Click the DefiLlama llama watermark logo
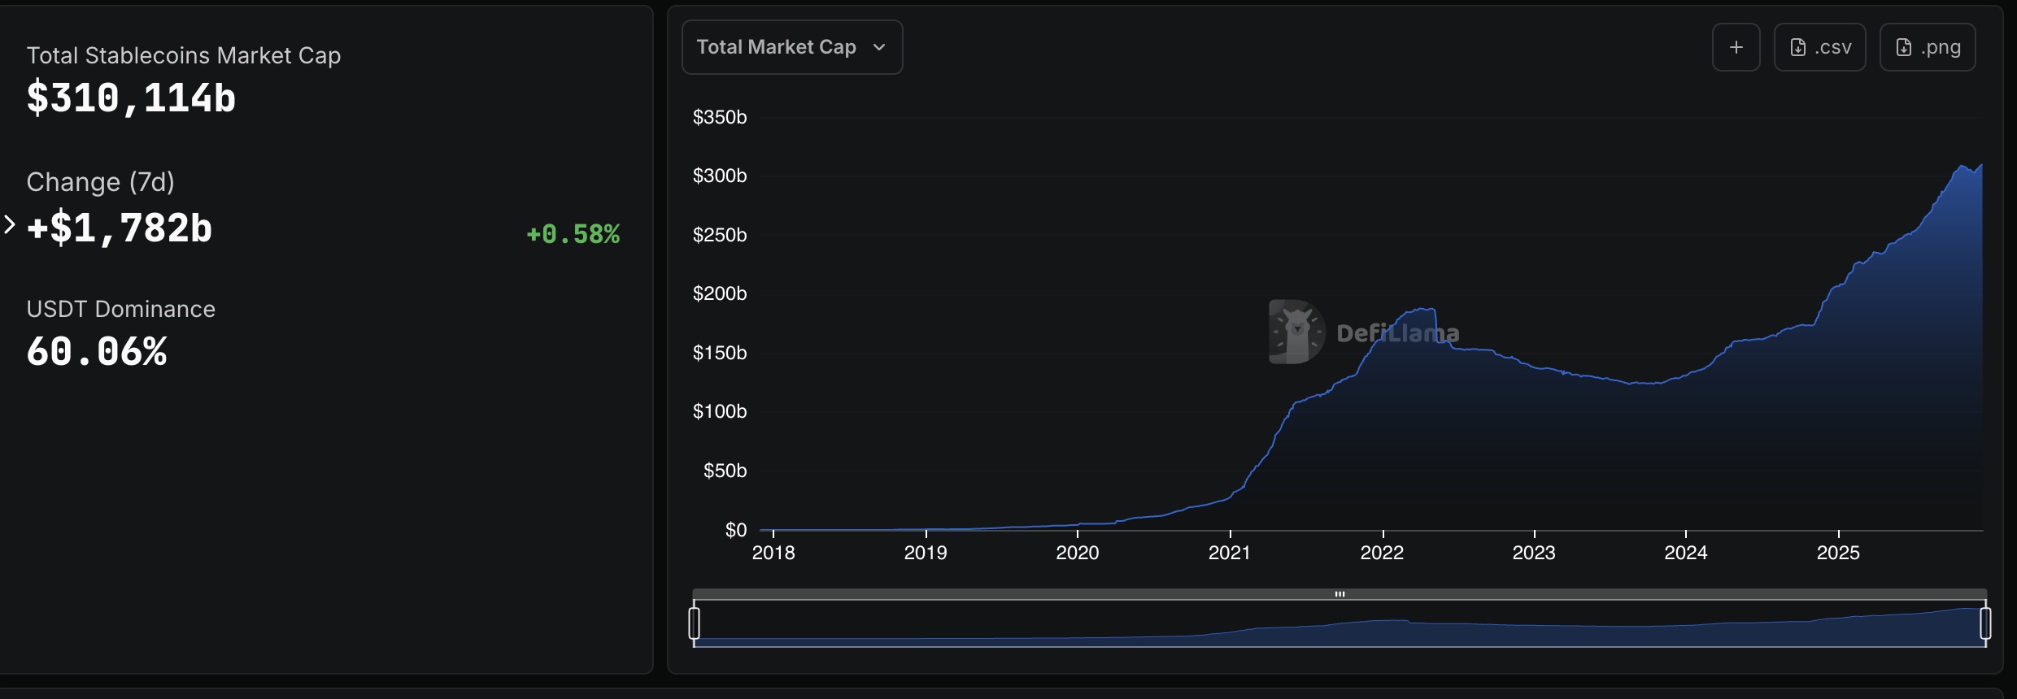Image resolution: width=2017 pixels, height=699 pixels. (x=1296, y=332)
